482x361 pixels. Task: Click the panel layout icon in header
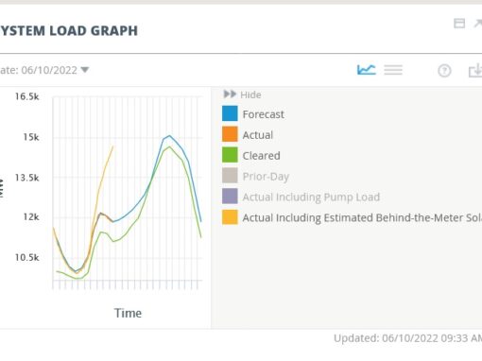pyautogui.click(x=459, y=24)
